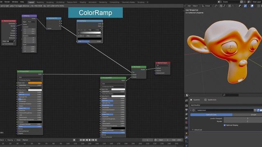The height and width of the screenshot is (147, 262).
Task: Jump to the last frame in timeline
Action: coord(96,140)
